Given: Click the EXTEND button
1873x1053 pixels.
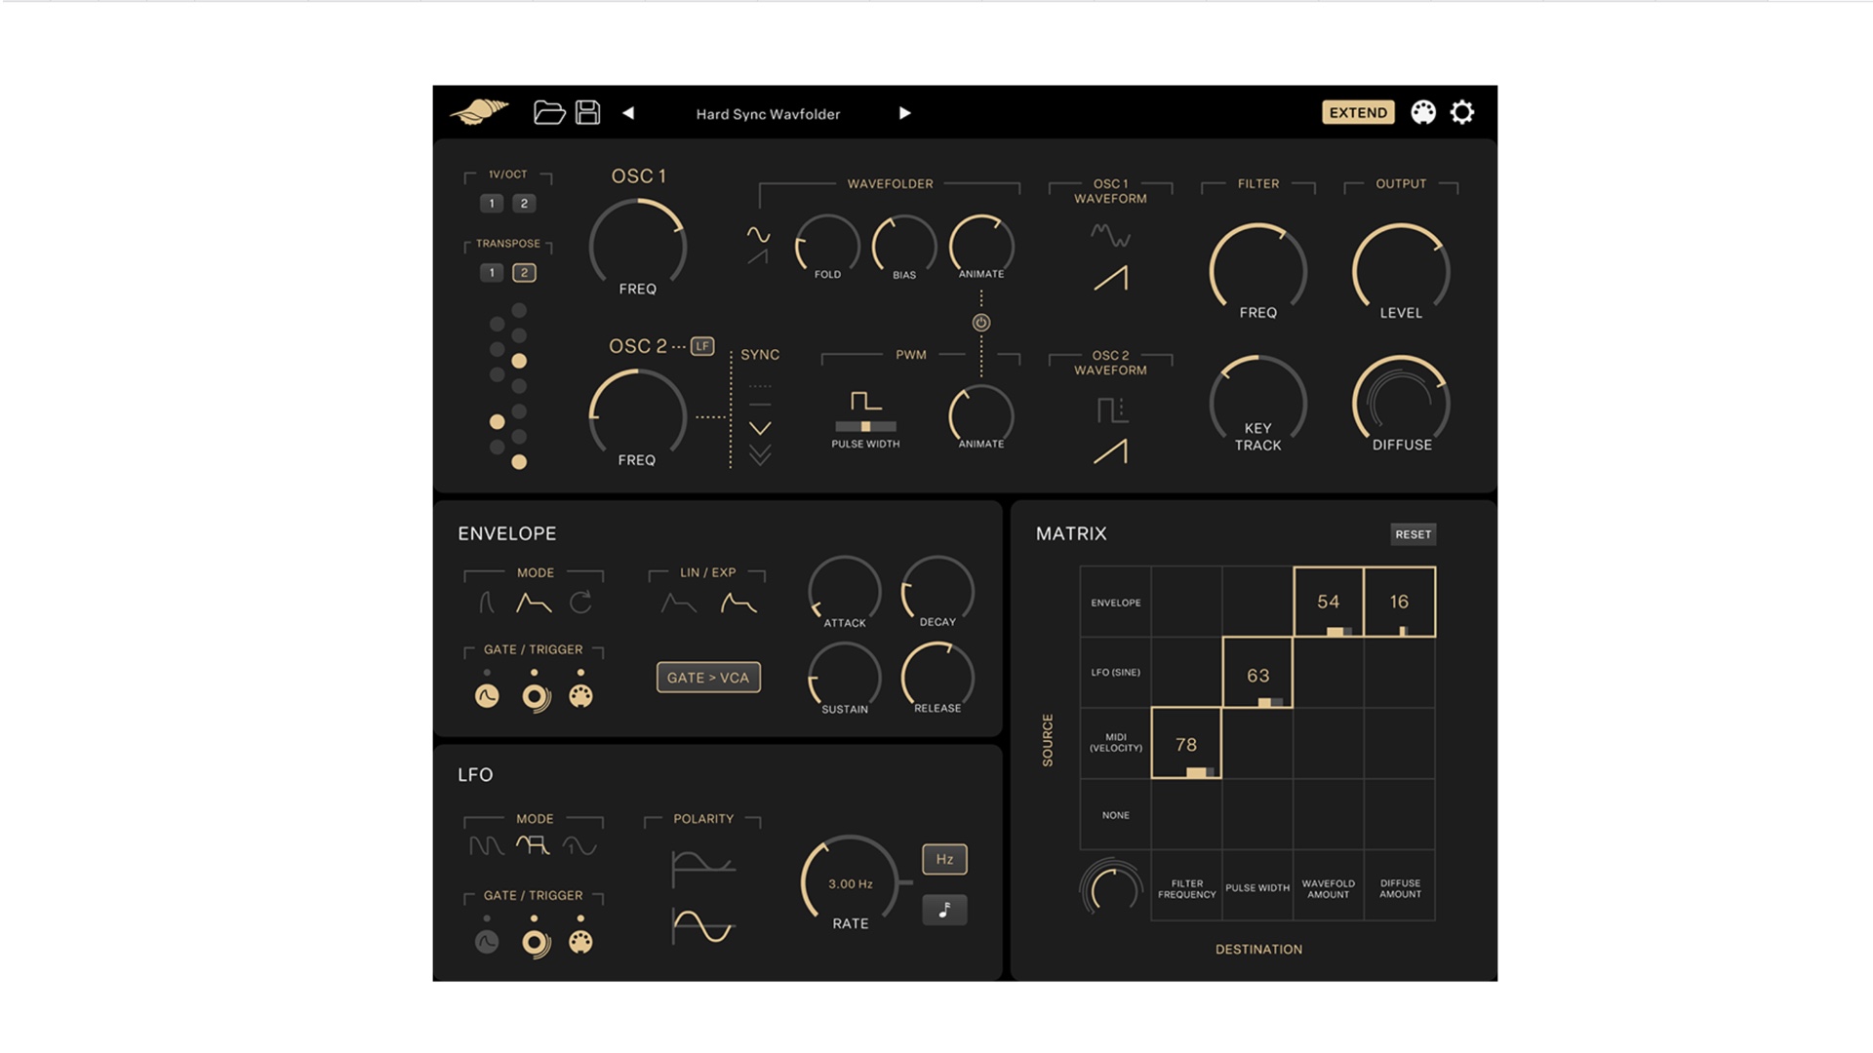Looking at the screenshot, I should tap(1357, 113).
